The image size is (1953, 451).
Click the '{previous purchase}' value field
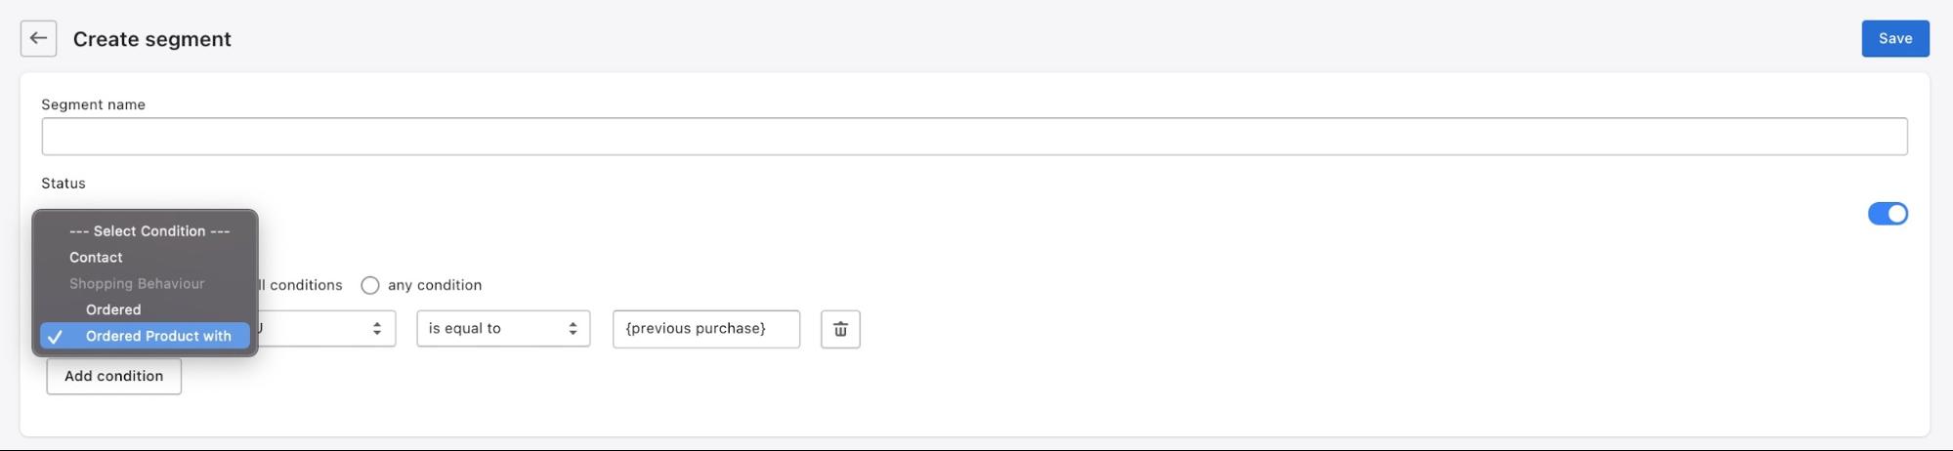pos(705,329)
